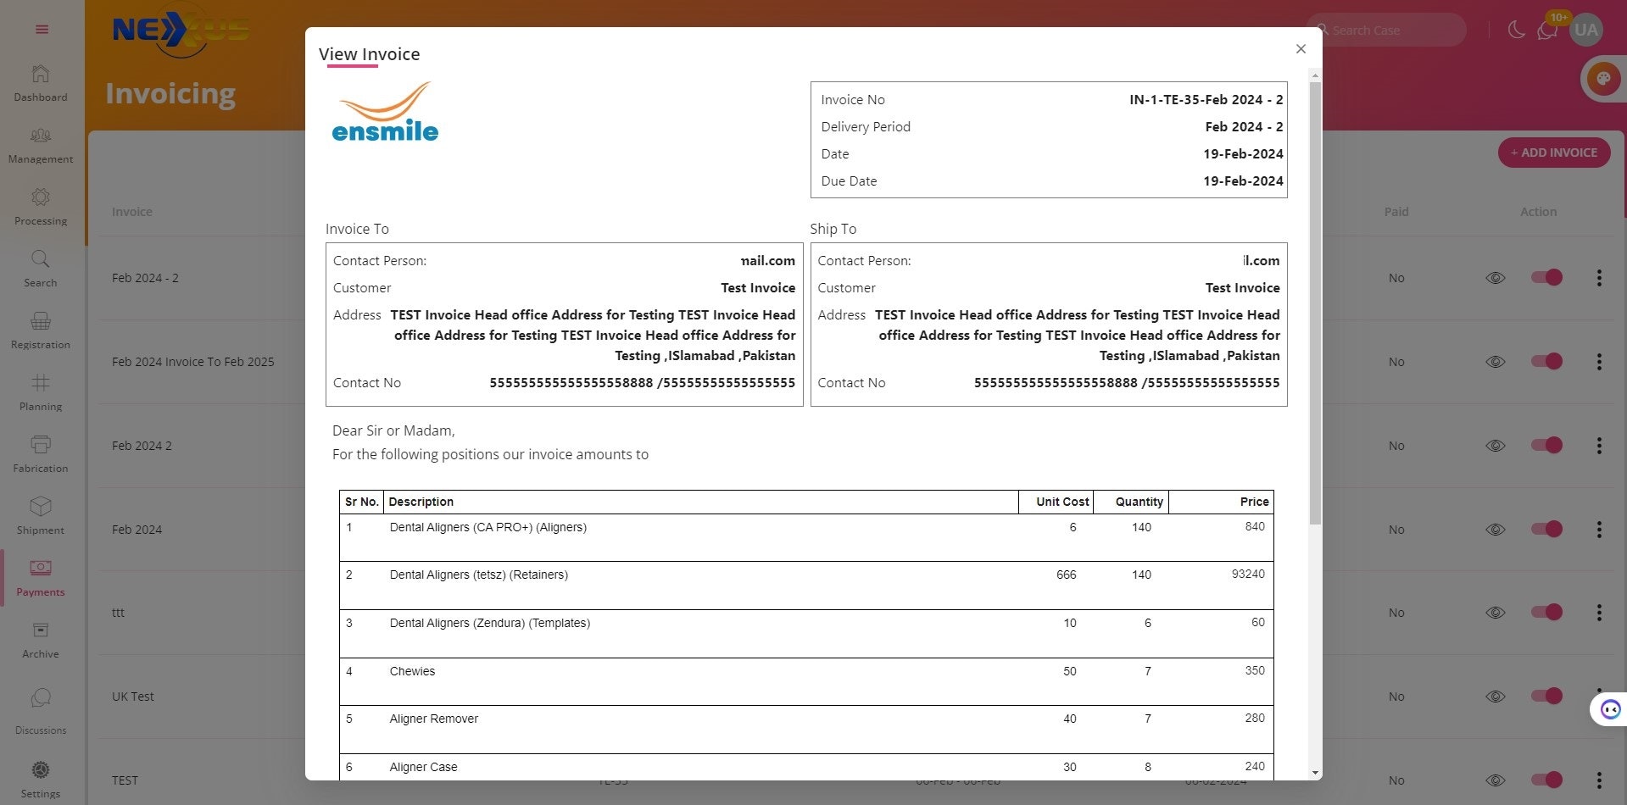
Task: View the Feb 2024 - 2 invoice eye icon
Action: (1496, 278)
